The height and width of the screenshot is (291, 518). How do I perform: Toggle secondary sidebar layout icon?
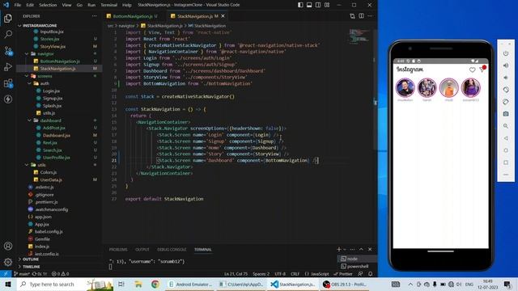318,5
